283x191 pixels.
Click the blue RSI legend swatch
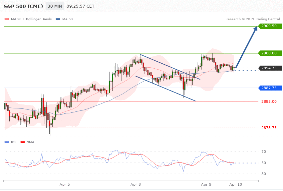(x=7, y=142)
